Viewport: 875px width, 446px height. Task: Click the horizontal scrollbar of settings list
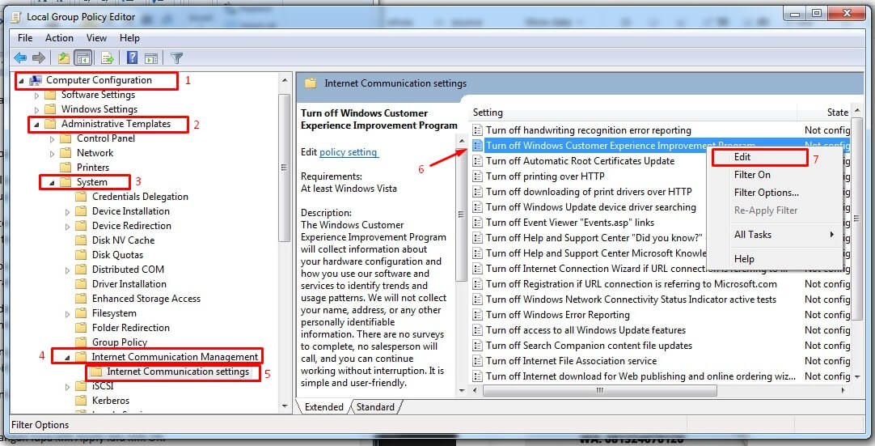click(x=600, y=391)
